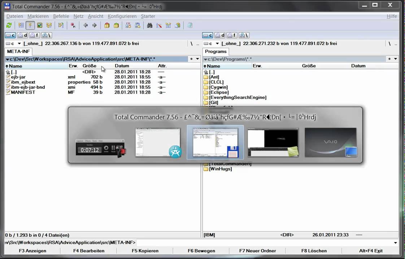Go forward with the right arrow icon
Viewport: 405px width, 259px height.
(x=95, y=25)
